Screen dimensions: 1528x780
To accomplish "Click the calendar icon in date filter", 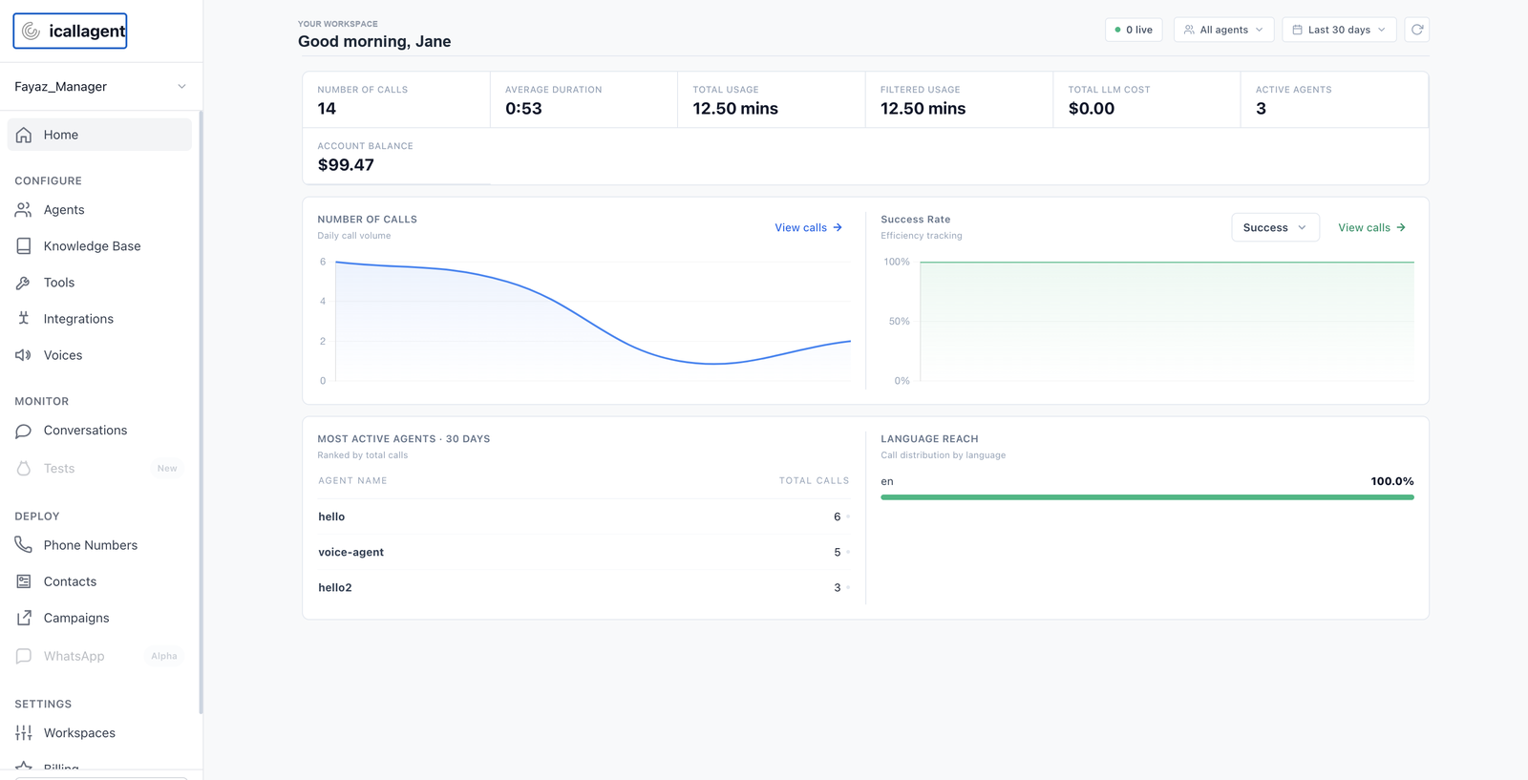I will [x=1297, y=30].
